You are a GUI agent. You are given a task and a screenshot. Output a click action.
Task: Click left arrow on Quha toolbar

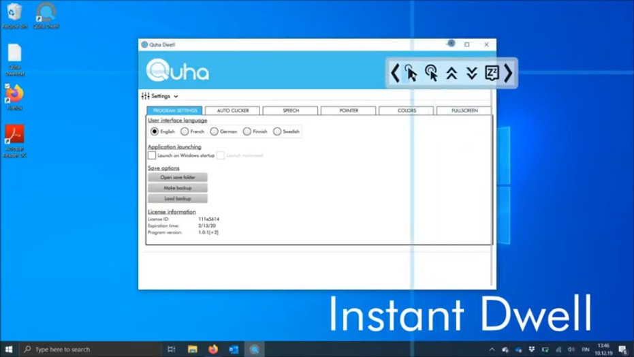pyautogui.click(x=395, y=73)
